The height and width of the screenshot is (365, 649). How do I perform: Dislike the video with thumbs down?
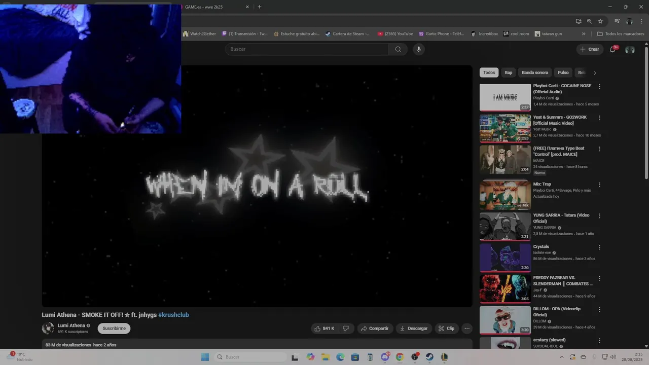(x=346, y=328)
